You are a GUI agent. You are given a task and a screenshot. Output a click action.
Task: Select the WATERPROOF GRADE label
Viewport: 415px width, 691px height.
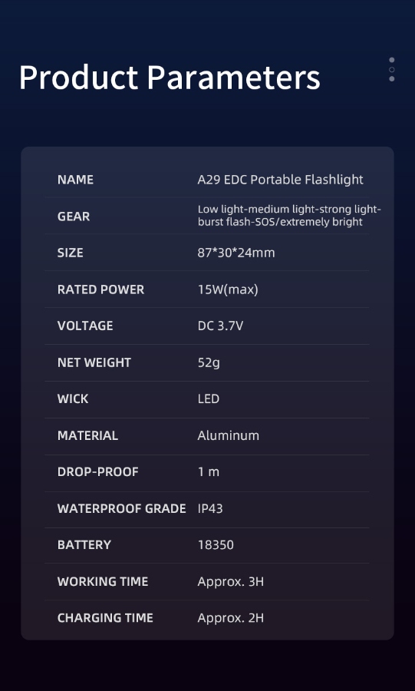[122, 508]
